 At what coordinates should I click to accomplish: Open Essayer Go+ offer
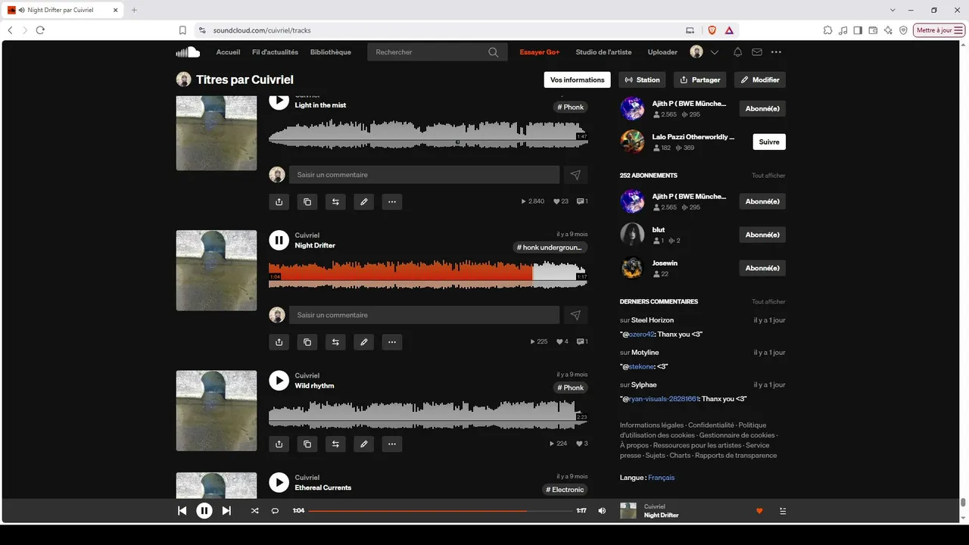540,52
